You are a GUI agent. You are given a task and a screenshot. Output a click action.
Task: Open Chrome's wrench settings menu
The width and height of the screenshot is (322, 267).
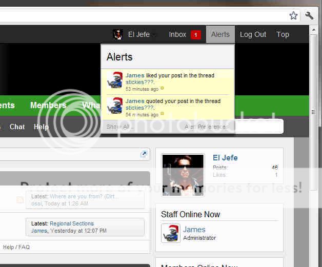coord(309,15)
